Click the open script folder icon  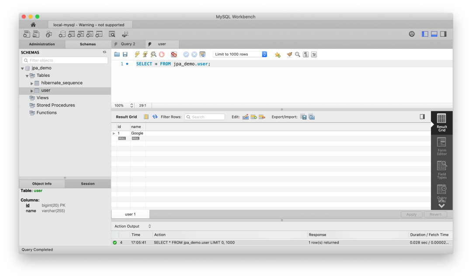tap(117, 55)
